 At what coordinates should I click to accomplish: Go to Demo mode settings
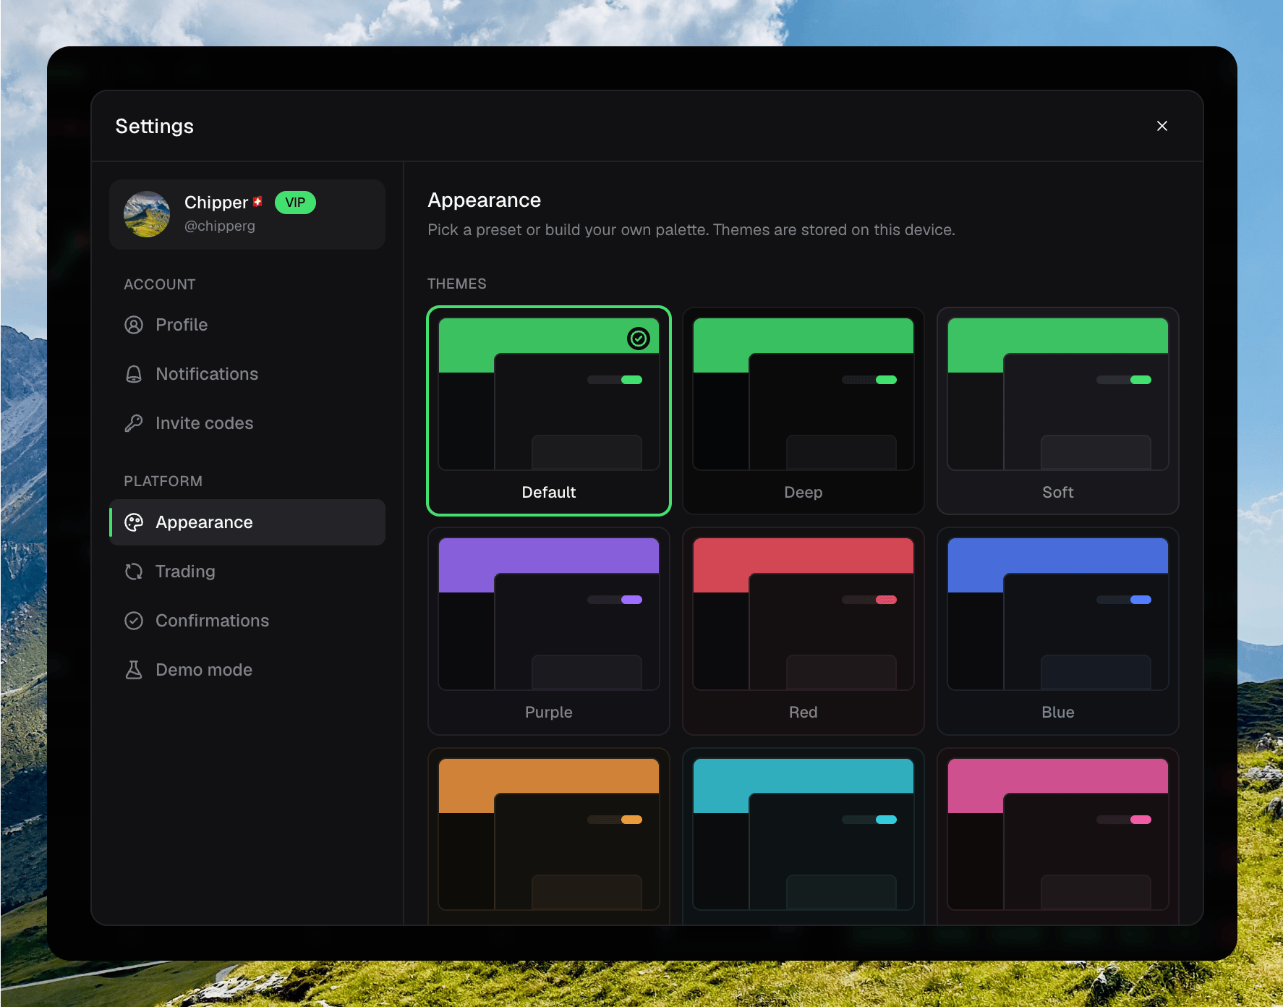[x=247, y=670]
